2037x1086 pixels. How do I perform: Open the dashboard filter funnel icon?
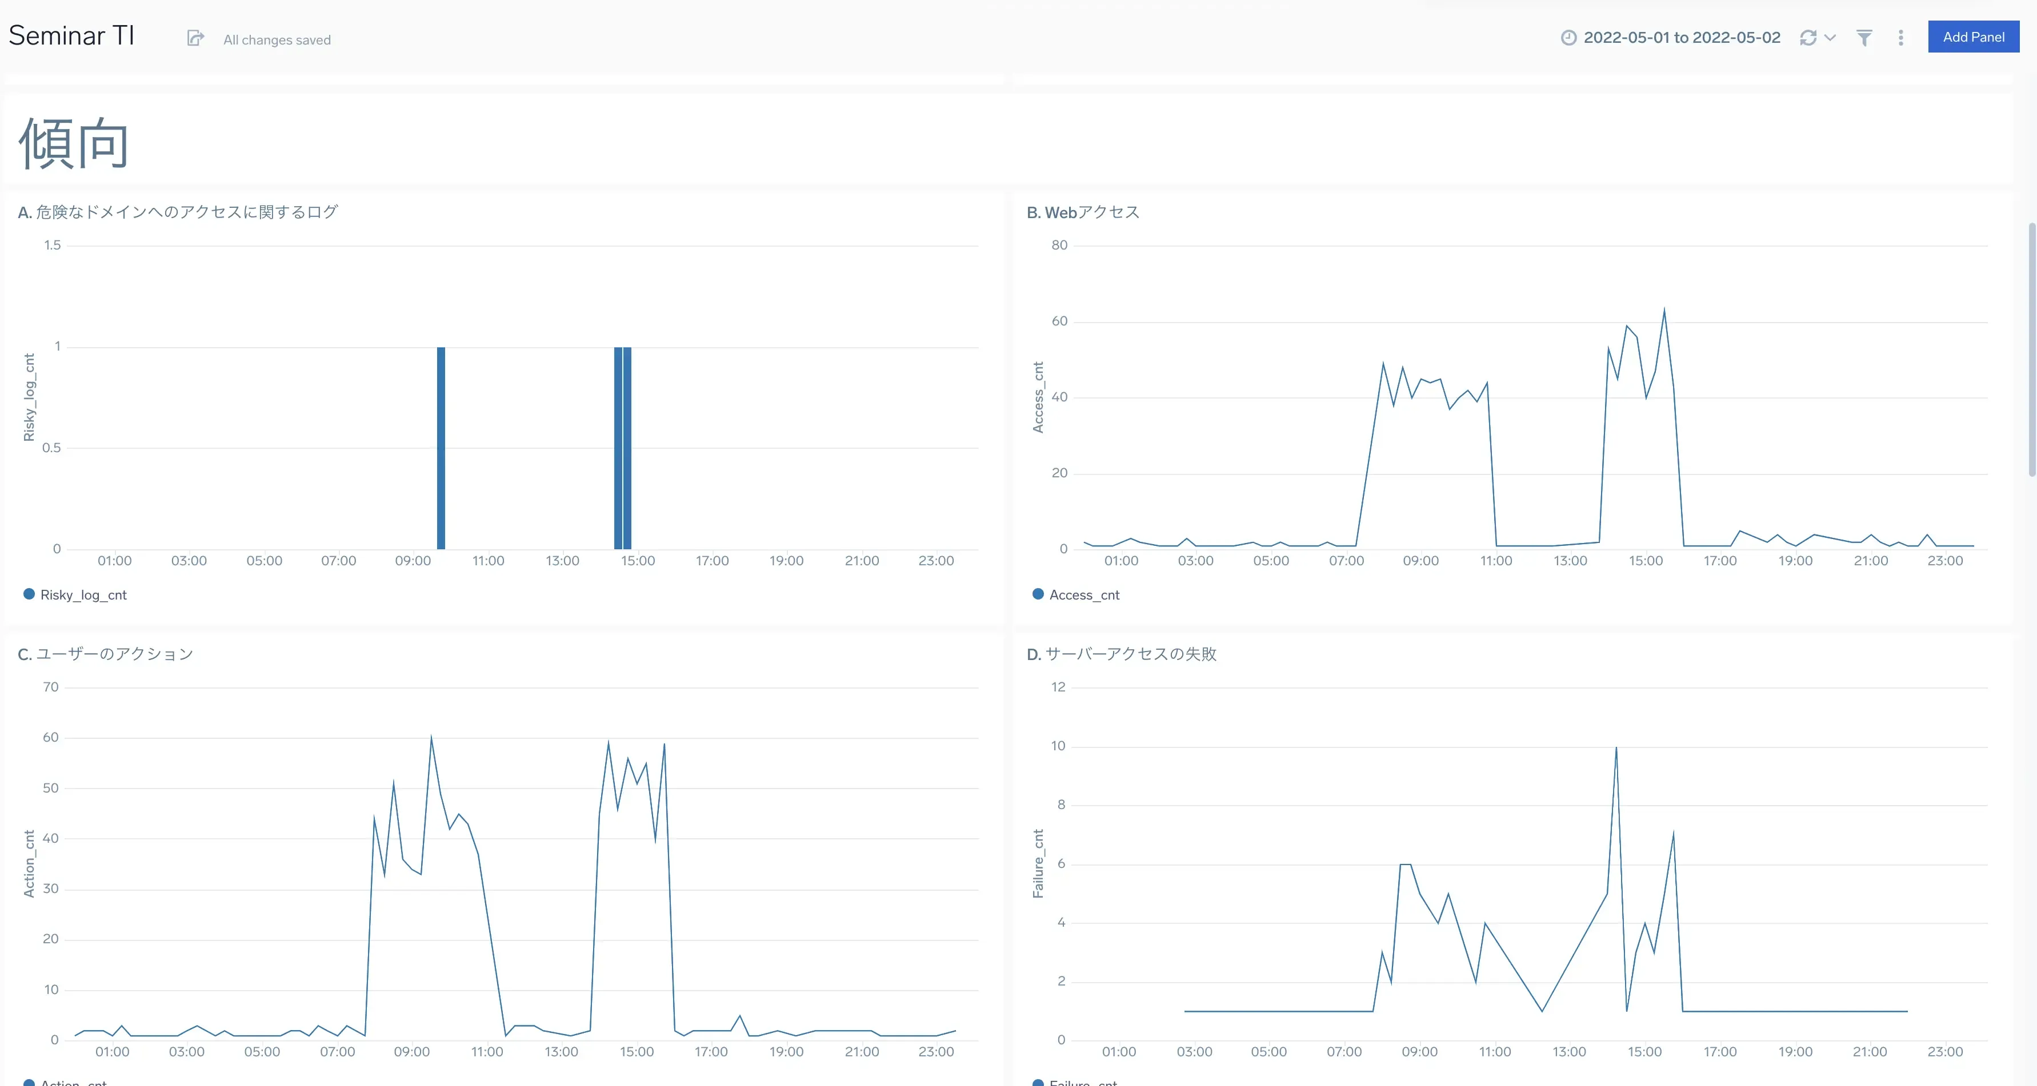[x=1864, y=37]
